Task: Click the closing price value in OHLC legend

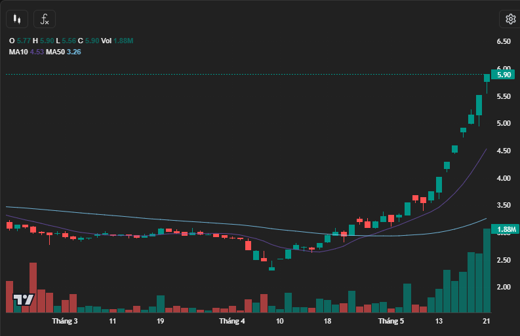Action: click(92, 41)
